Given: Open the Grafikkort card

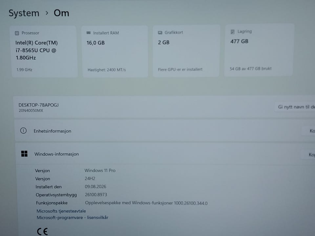Looking at the screenshot, I should (186, 51).
